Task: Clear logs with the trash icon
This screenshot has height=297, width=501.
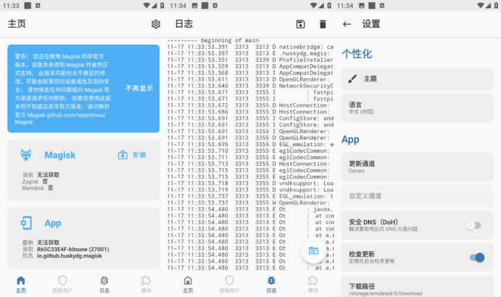Action: point(323,24)
